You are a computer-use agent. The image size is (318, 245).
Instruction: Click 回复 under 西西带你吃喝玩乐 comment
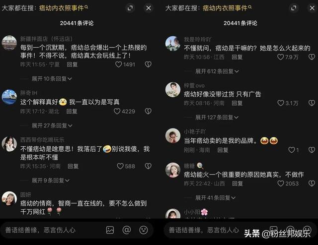pos(73,166)
